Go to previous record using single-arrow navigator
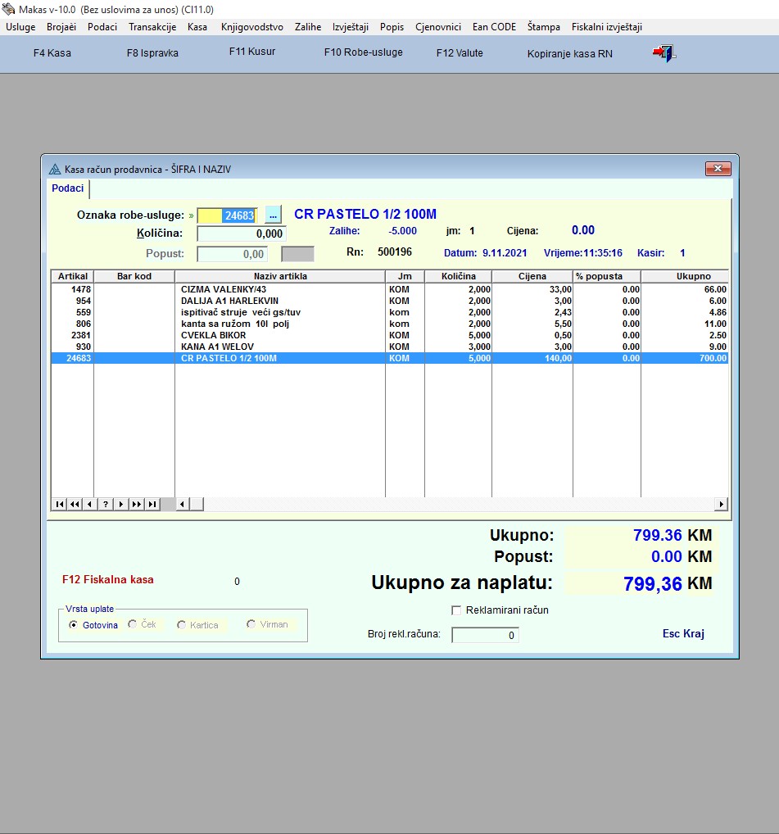This screenshot has height=834, width=779. (90, 504)
